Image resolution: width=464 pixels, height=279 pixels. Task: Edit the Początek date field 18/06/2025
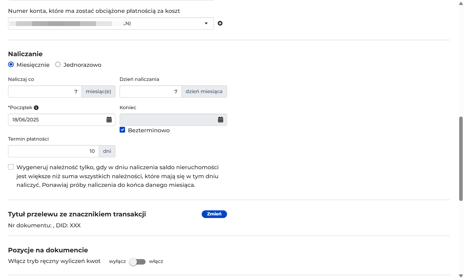(x=62, y=120)
